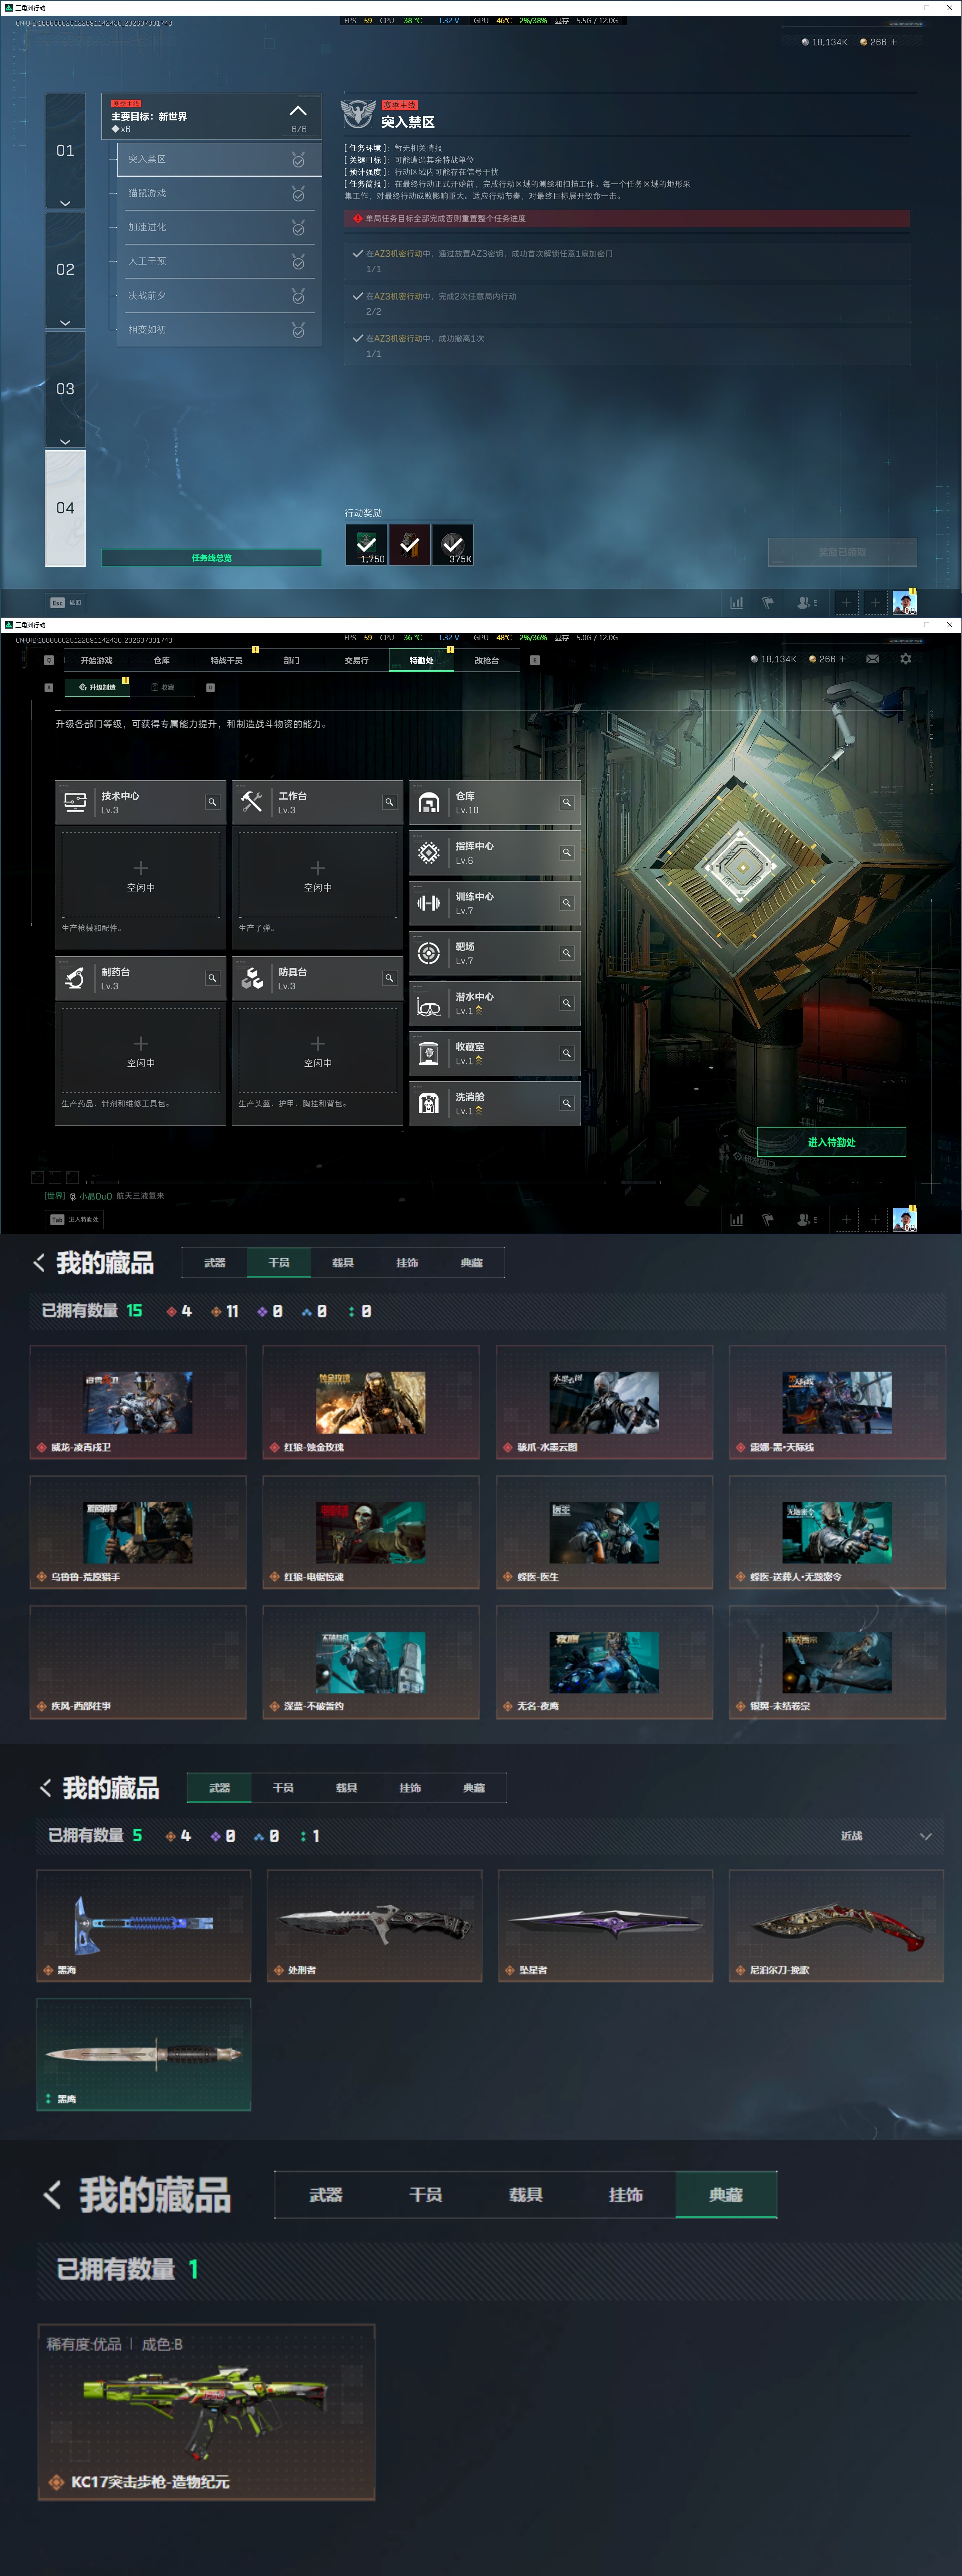The width and height of the screenshot is (962, 2576).
Task: Click the eagle emblem beside 突入禁区 title
Action: pyautogui.click(x=358, y=113)
